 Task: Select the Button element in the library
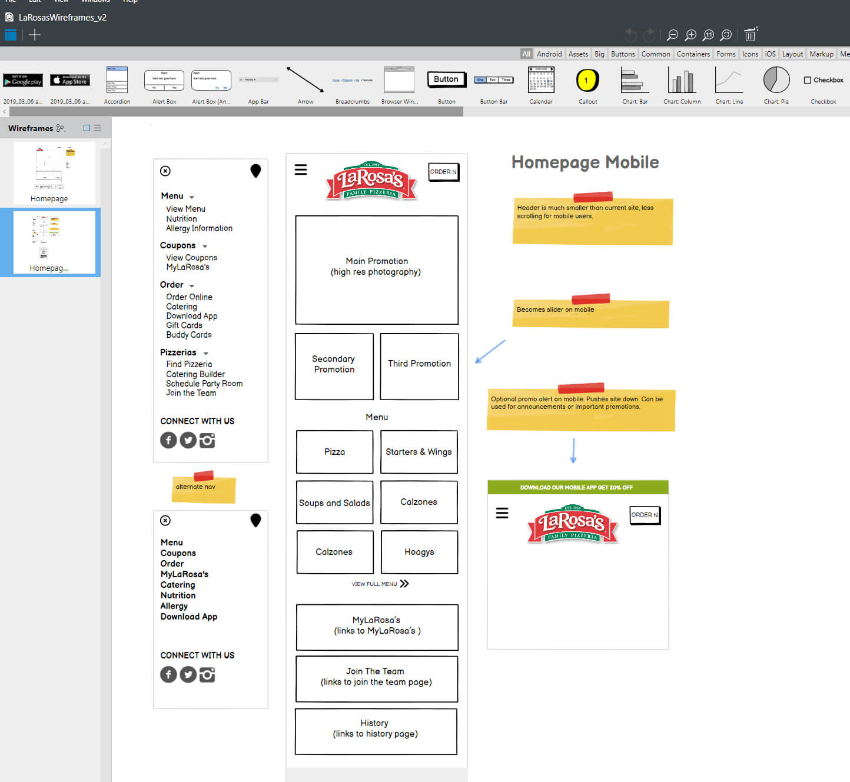point(446,79)
